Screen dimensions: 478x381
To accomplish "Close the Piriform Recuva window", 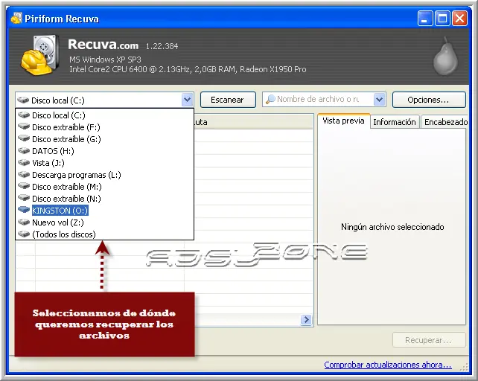I will pyautogui.click(x=459, y=19).
